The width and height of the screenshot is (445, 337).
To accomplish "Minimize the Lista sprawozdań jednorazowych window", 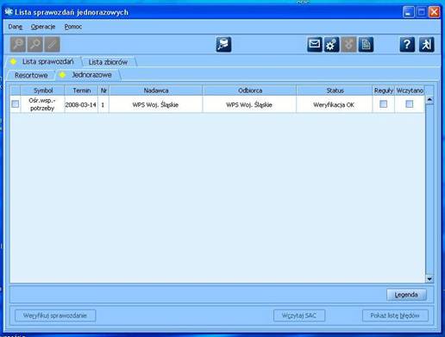I will pos(409,12).
